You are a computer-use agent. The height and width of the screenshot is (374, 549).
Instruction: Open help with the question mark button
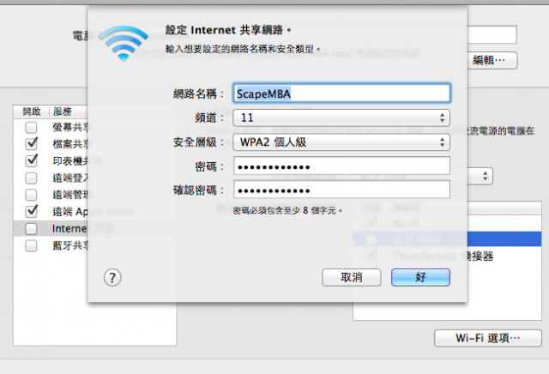click(112, 278)
